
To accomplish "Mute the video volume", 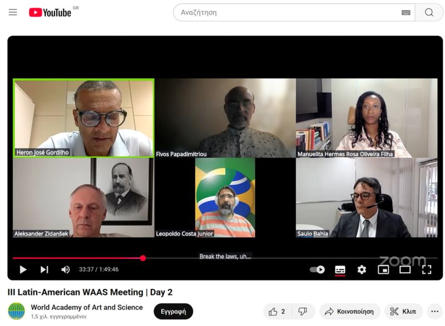I will [65, 269].
